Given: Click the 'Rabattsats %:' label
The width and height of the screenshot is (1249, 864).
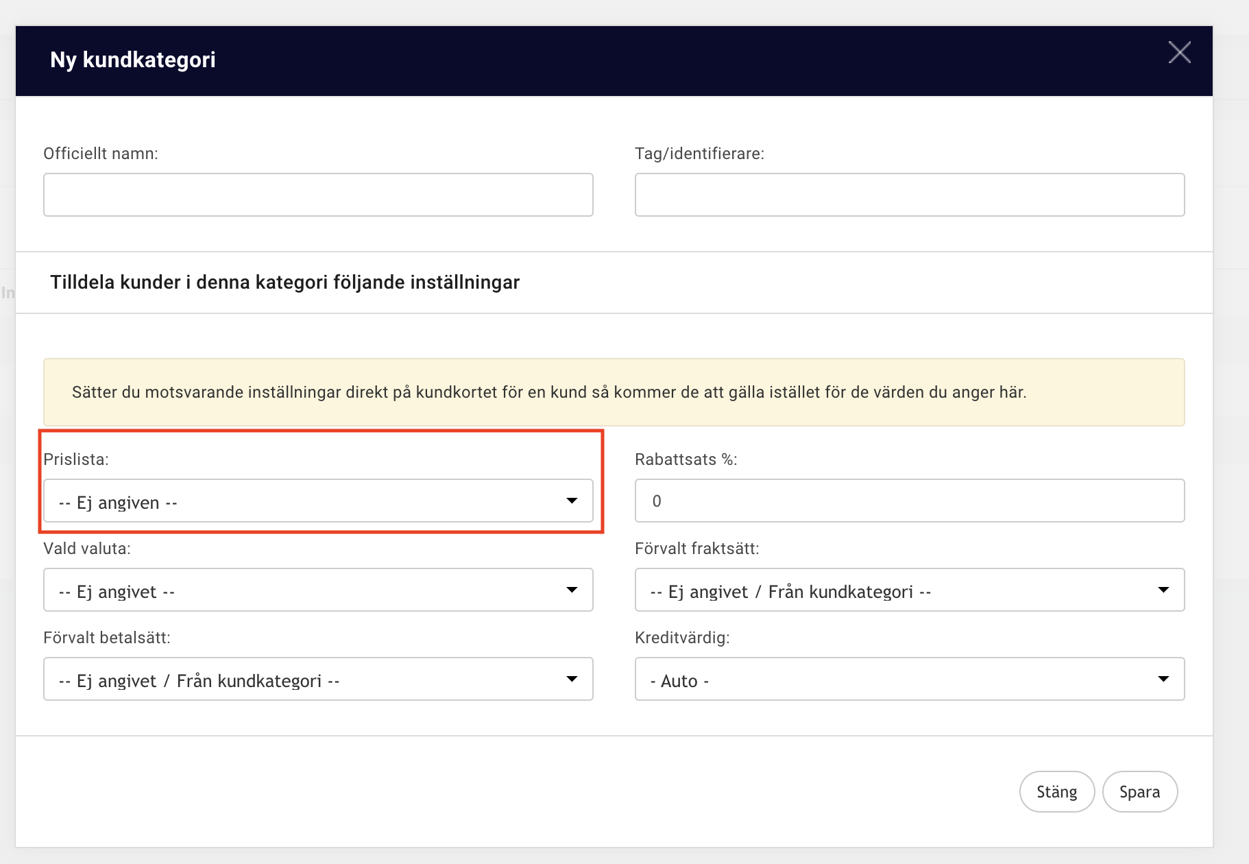Looking at the screenshot, I should click(686, 459).
